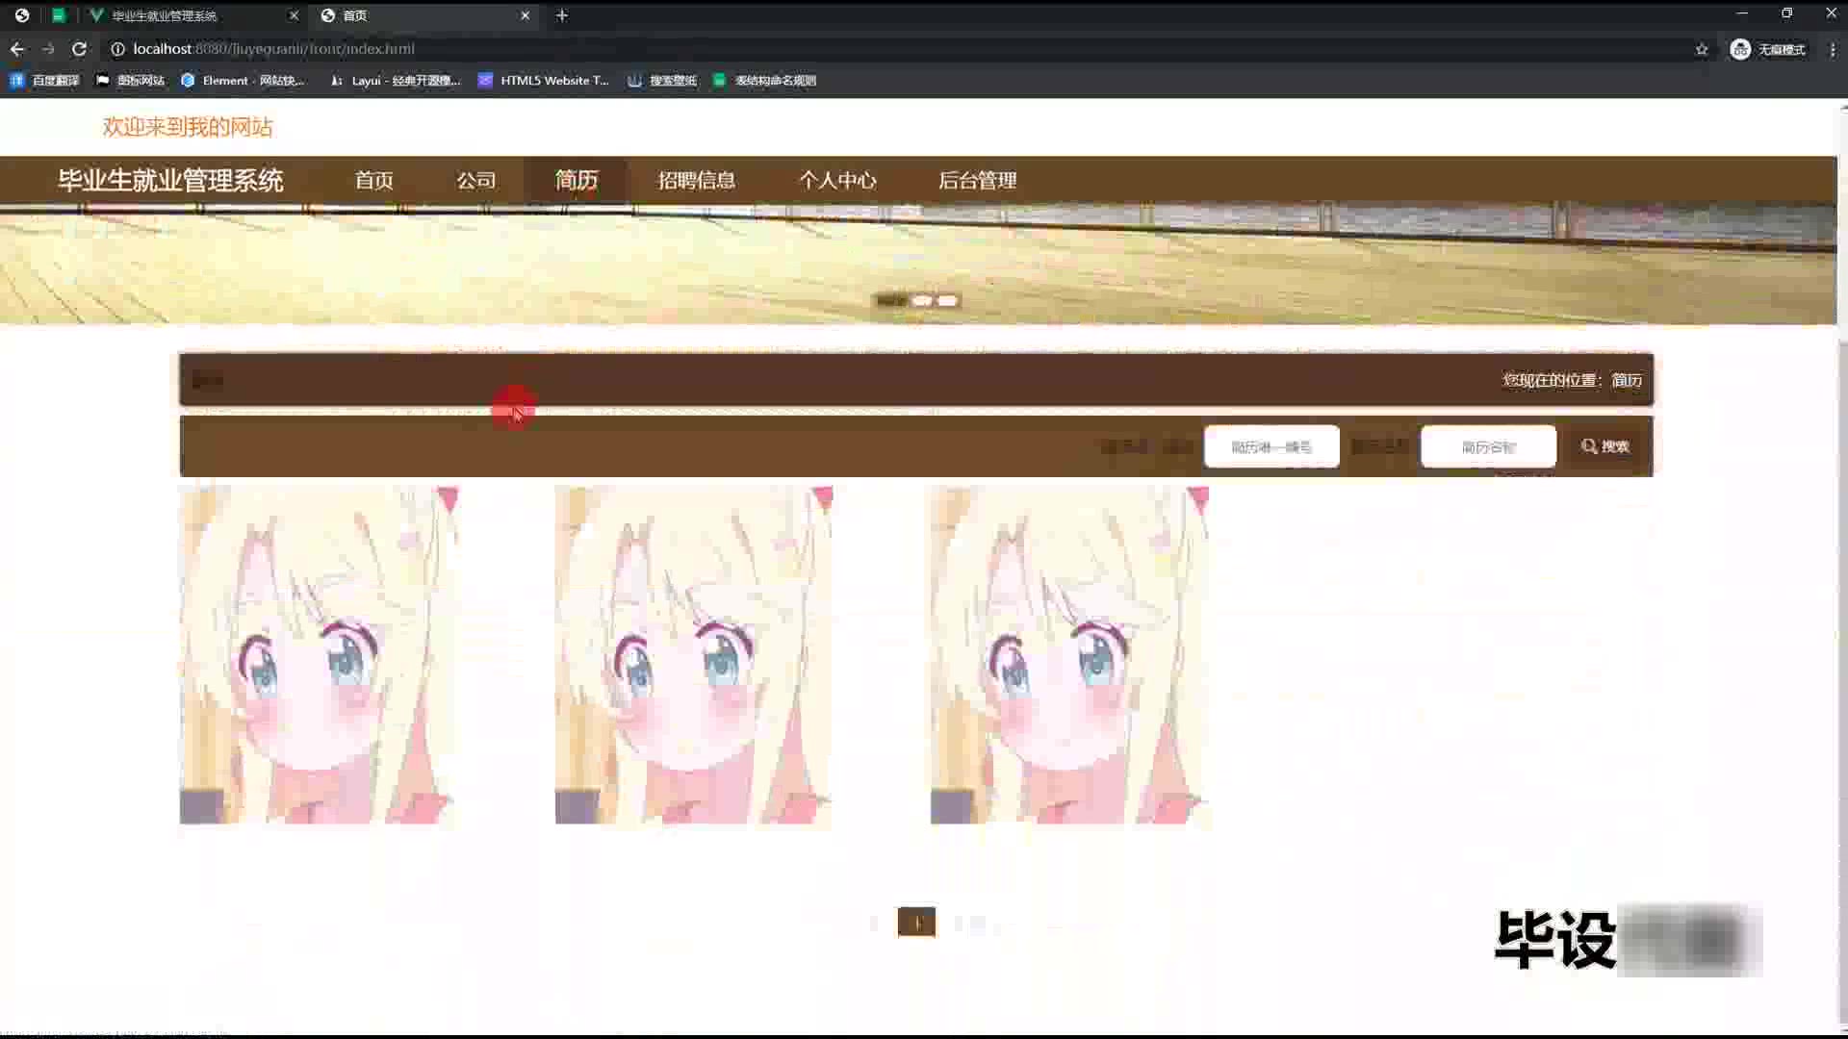Select page 1 in pagination
The height and width of the screenshot is (1039, 1848).
[x=916, y=922]
